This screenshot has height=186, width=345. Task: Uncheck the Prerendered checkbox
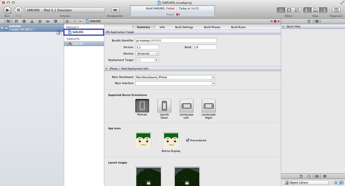point(188,140)
